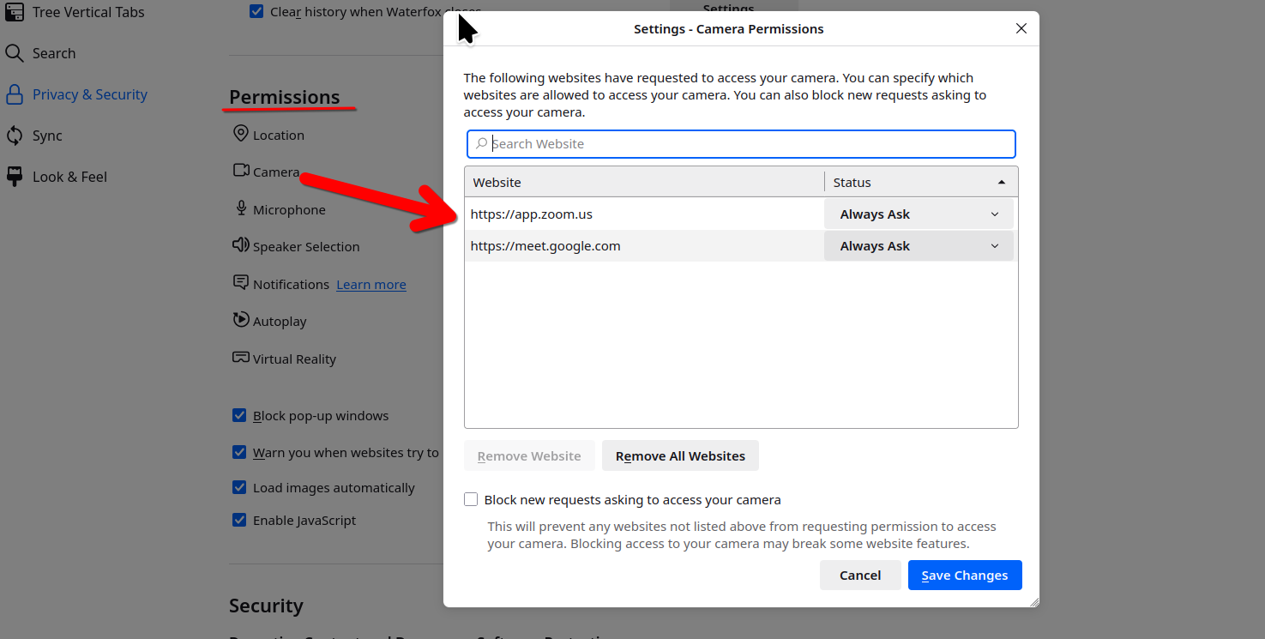Click the Search magnifier icon in sidebar

pos(14,53)
